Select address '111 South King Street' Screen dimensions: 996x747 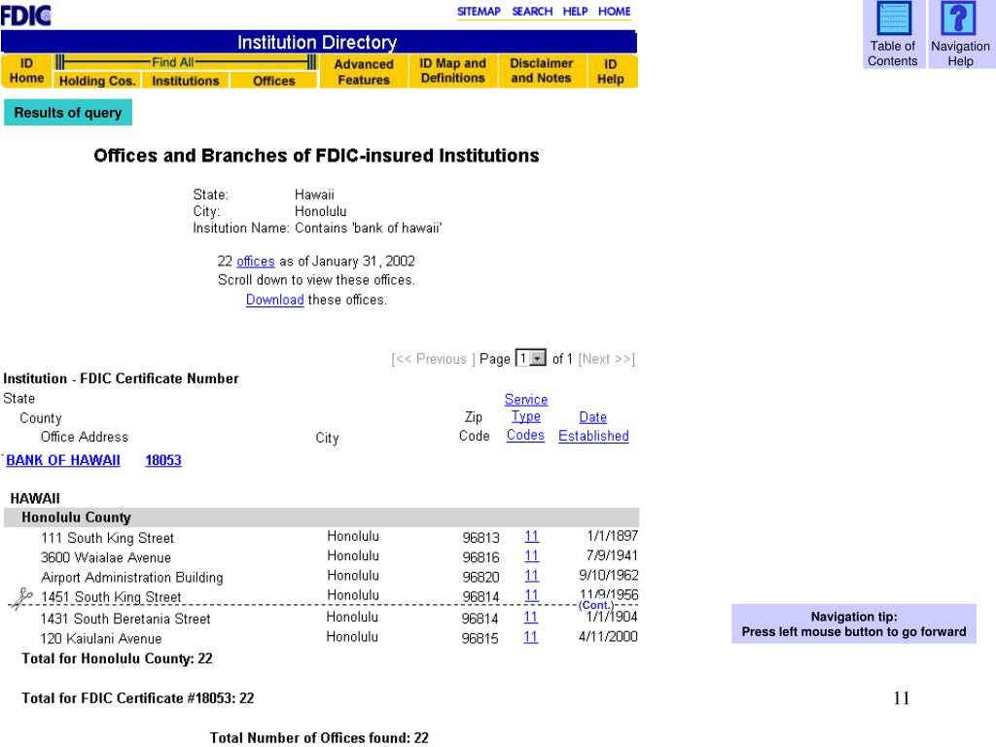tap(107, 538)
